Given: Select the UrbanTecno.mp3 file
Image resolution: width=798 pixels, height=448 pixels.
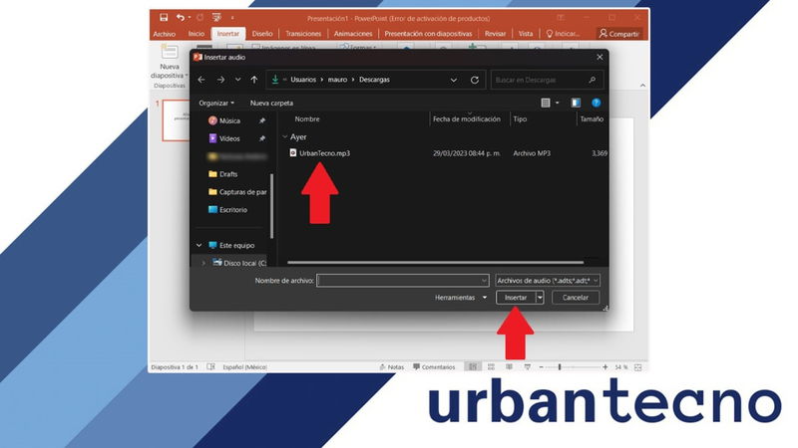Looking at the screenshot, I should click(x=324, y=153).
